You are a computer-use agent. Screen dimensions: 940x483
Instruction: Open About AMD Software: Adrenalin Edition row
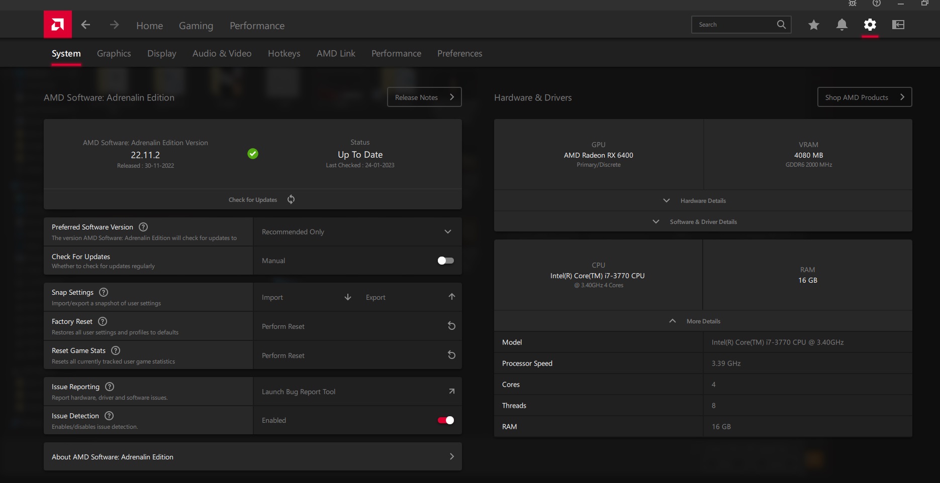coord(253,456)
